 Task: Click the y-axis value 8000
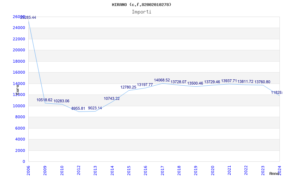tap(20, 117)
